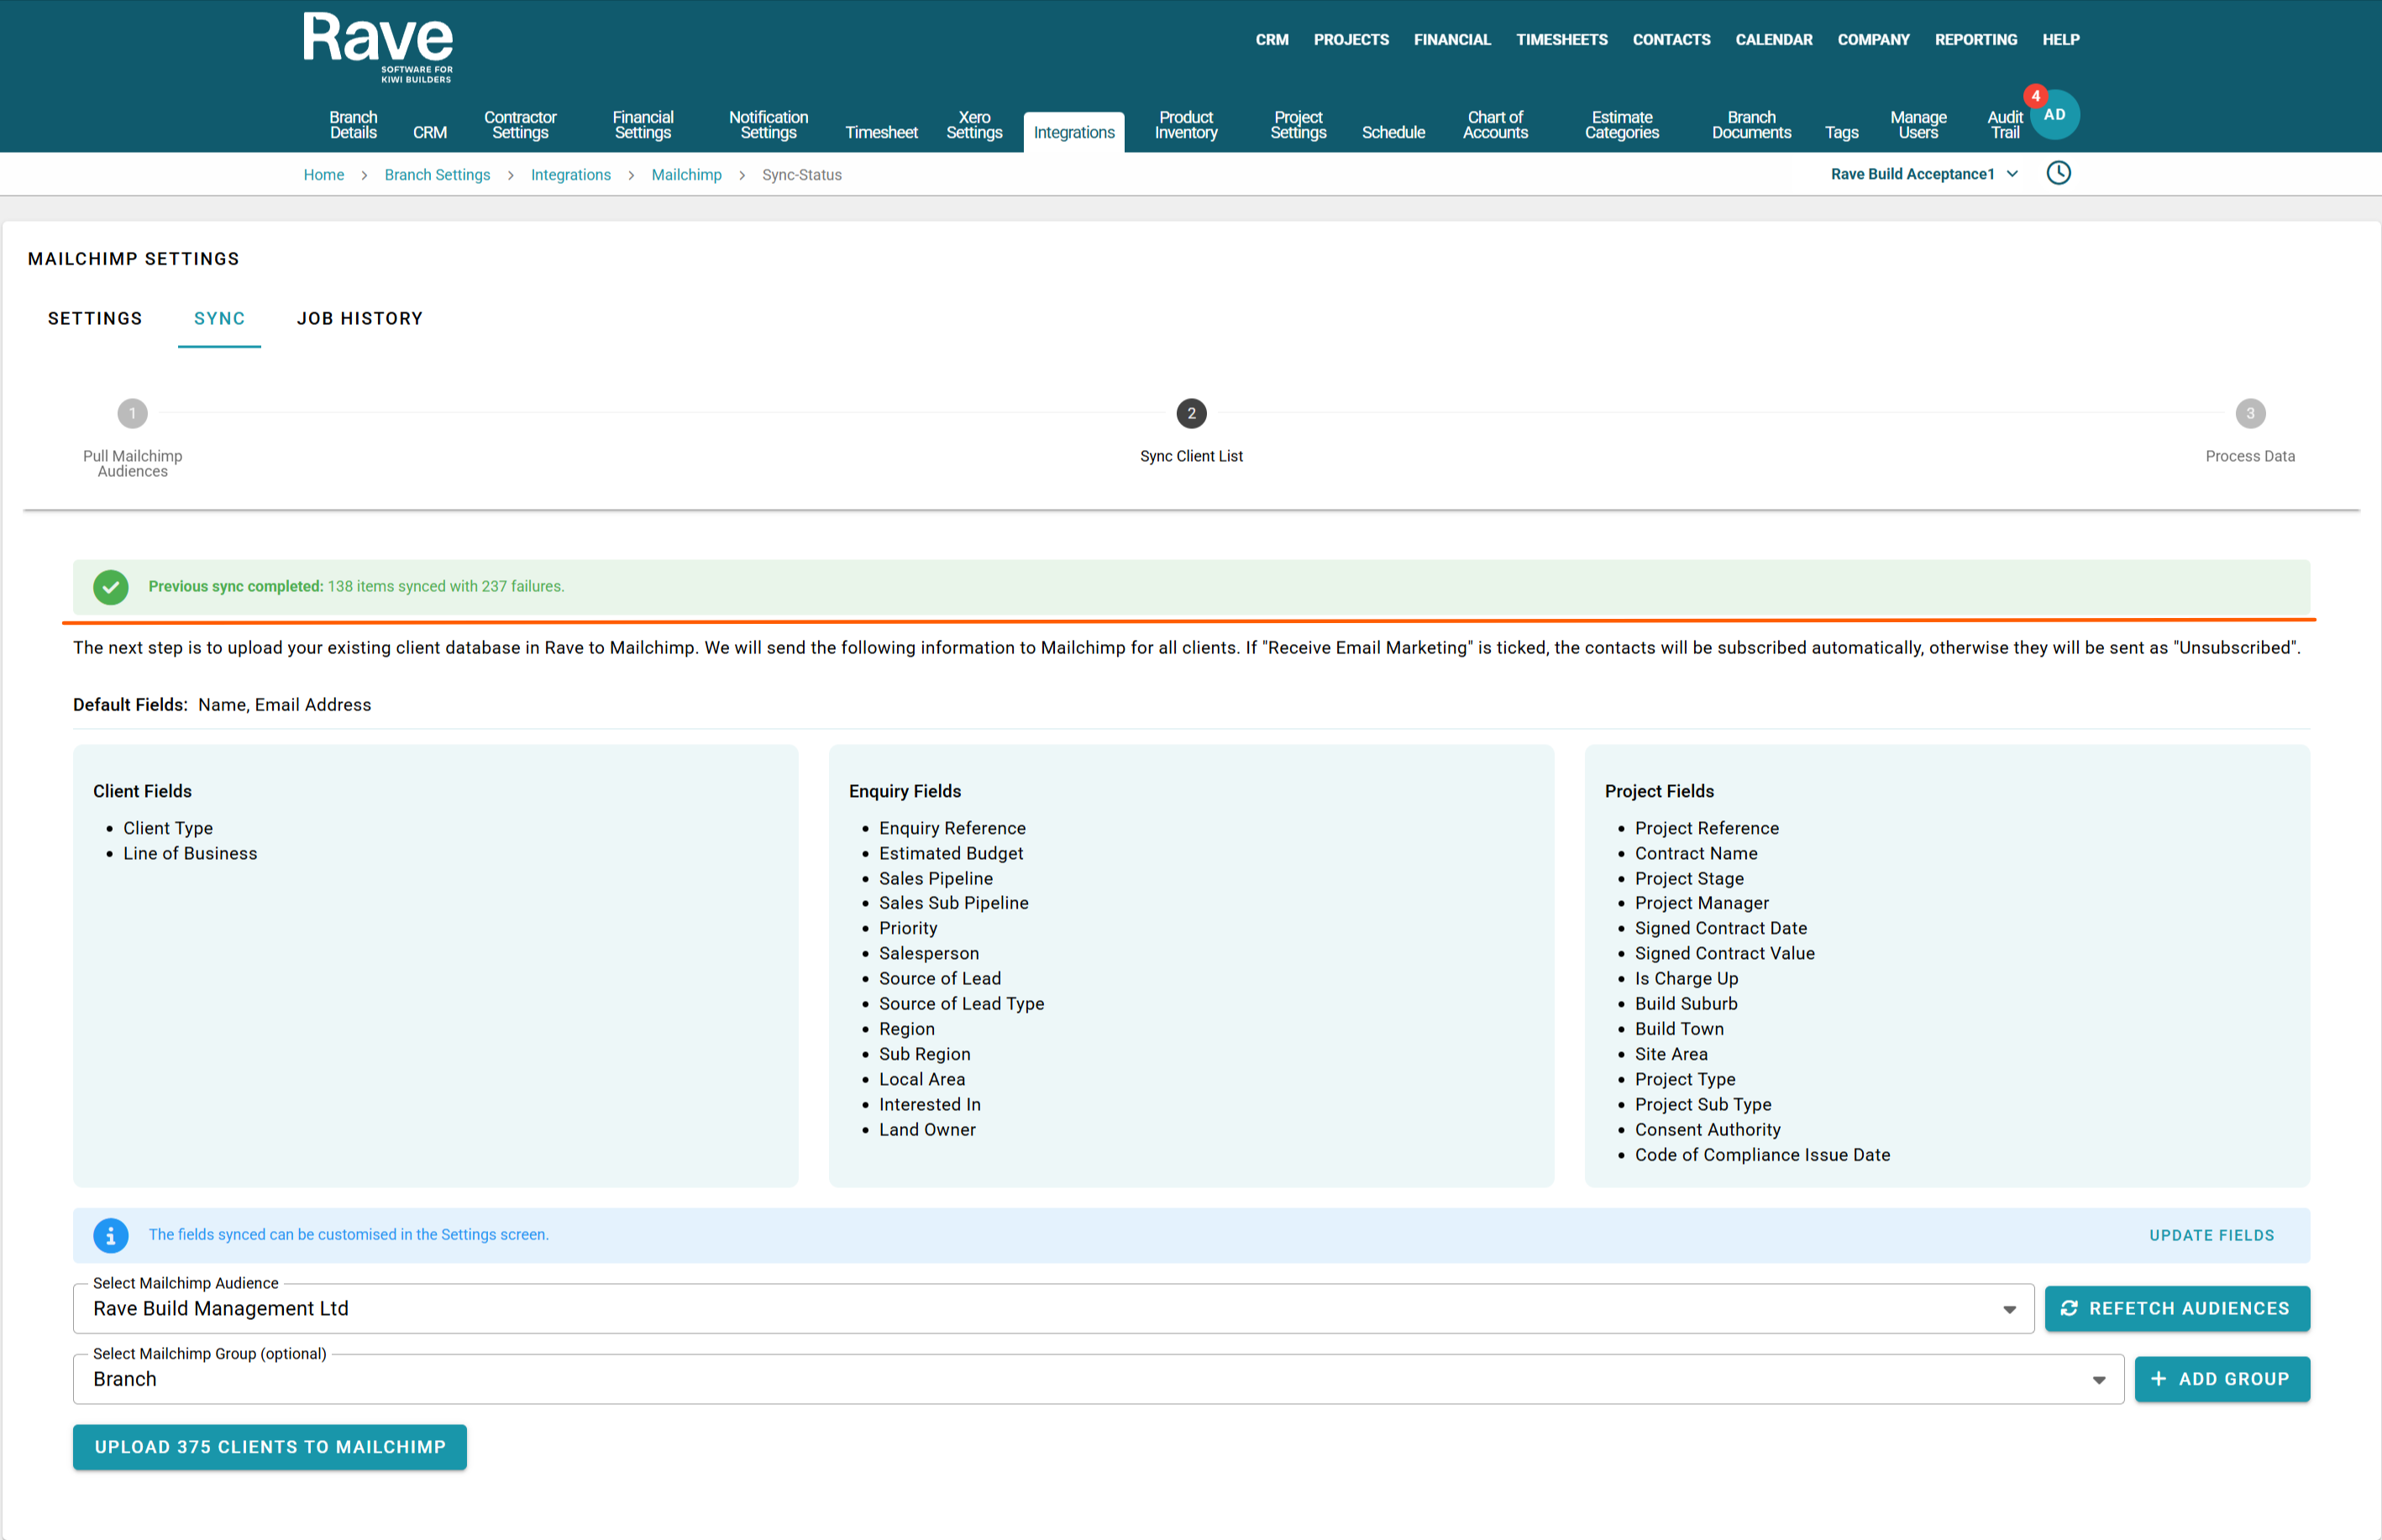Click the blue info icon

tap(111, 1235)
